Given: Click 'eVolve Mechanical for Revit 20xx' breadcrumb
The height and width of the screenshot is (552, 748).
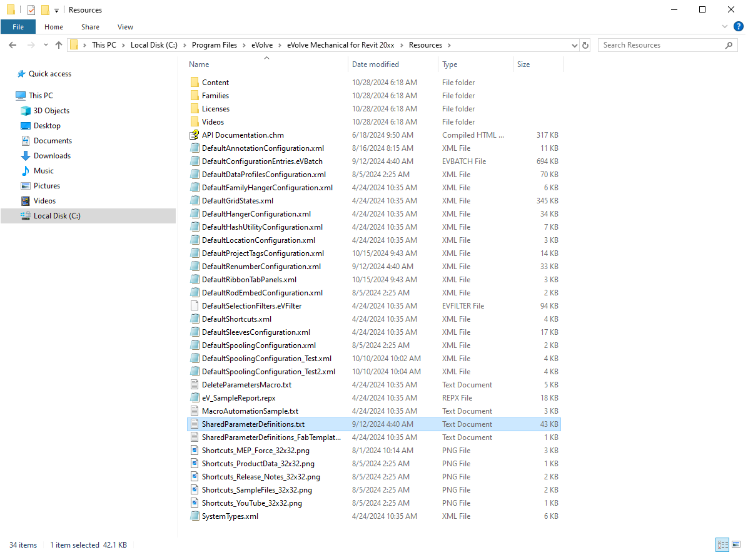Looking at the screenshot, I should (x=341, y=45).
